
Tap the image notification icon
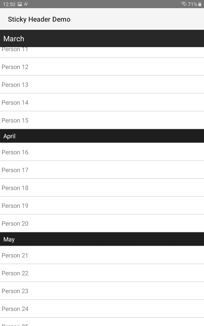[20, 4]
